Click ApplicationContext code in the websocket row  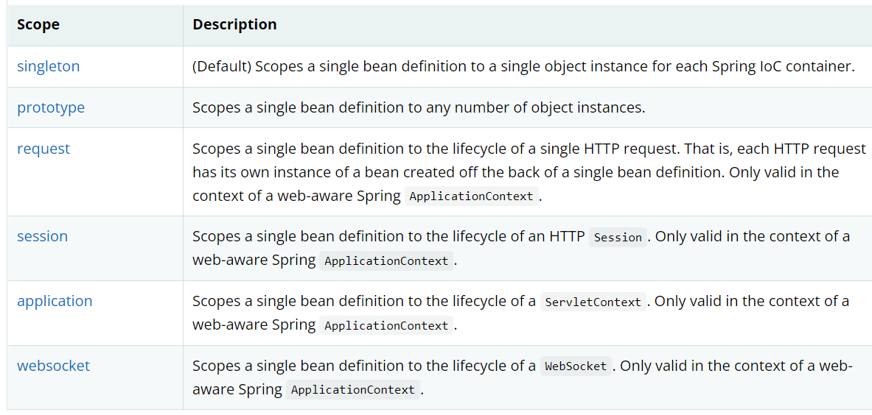[x=353, y=390]
